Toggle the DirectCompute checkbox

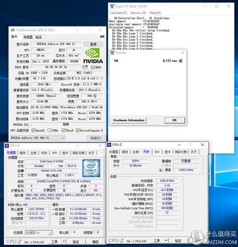tap(78, 130)
